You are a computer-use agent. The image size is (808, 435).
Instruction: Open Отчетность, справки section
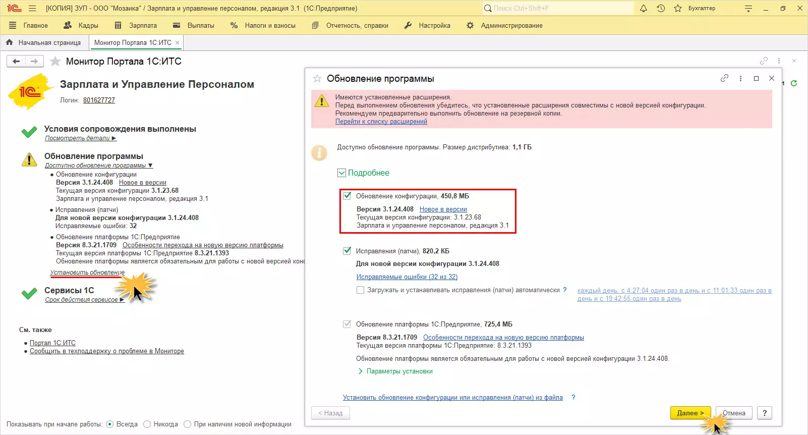[350, 25]
